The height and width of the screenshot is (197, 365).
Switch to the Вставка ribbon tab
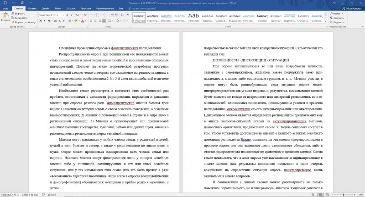point(32,9)
